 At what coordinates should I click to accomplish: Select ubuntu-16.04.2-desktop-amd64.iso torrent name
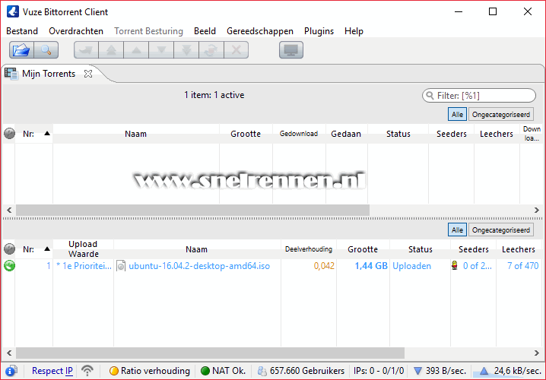pos(199,266)
